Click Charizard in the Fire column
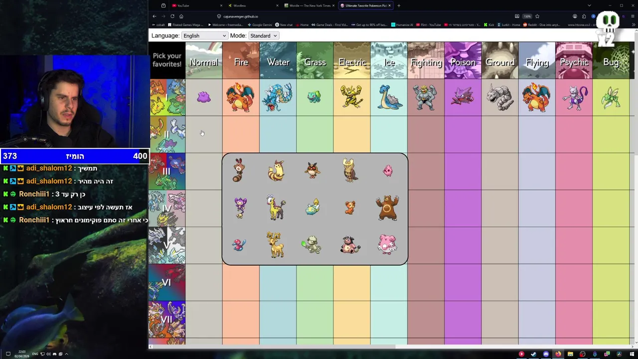 [x=241, y=97]
